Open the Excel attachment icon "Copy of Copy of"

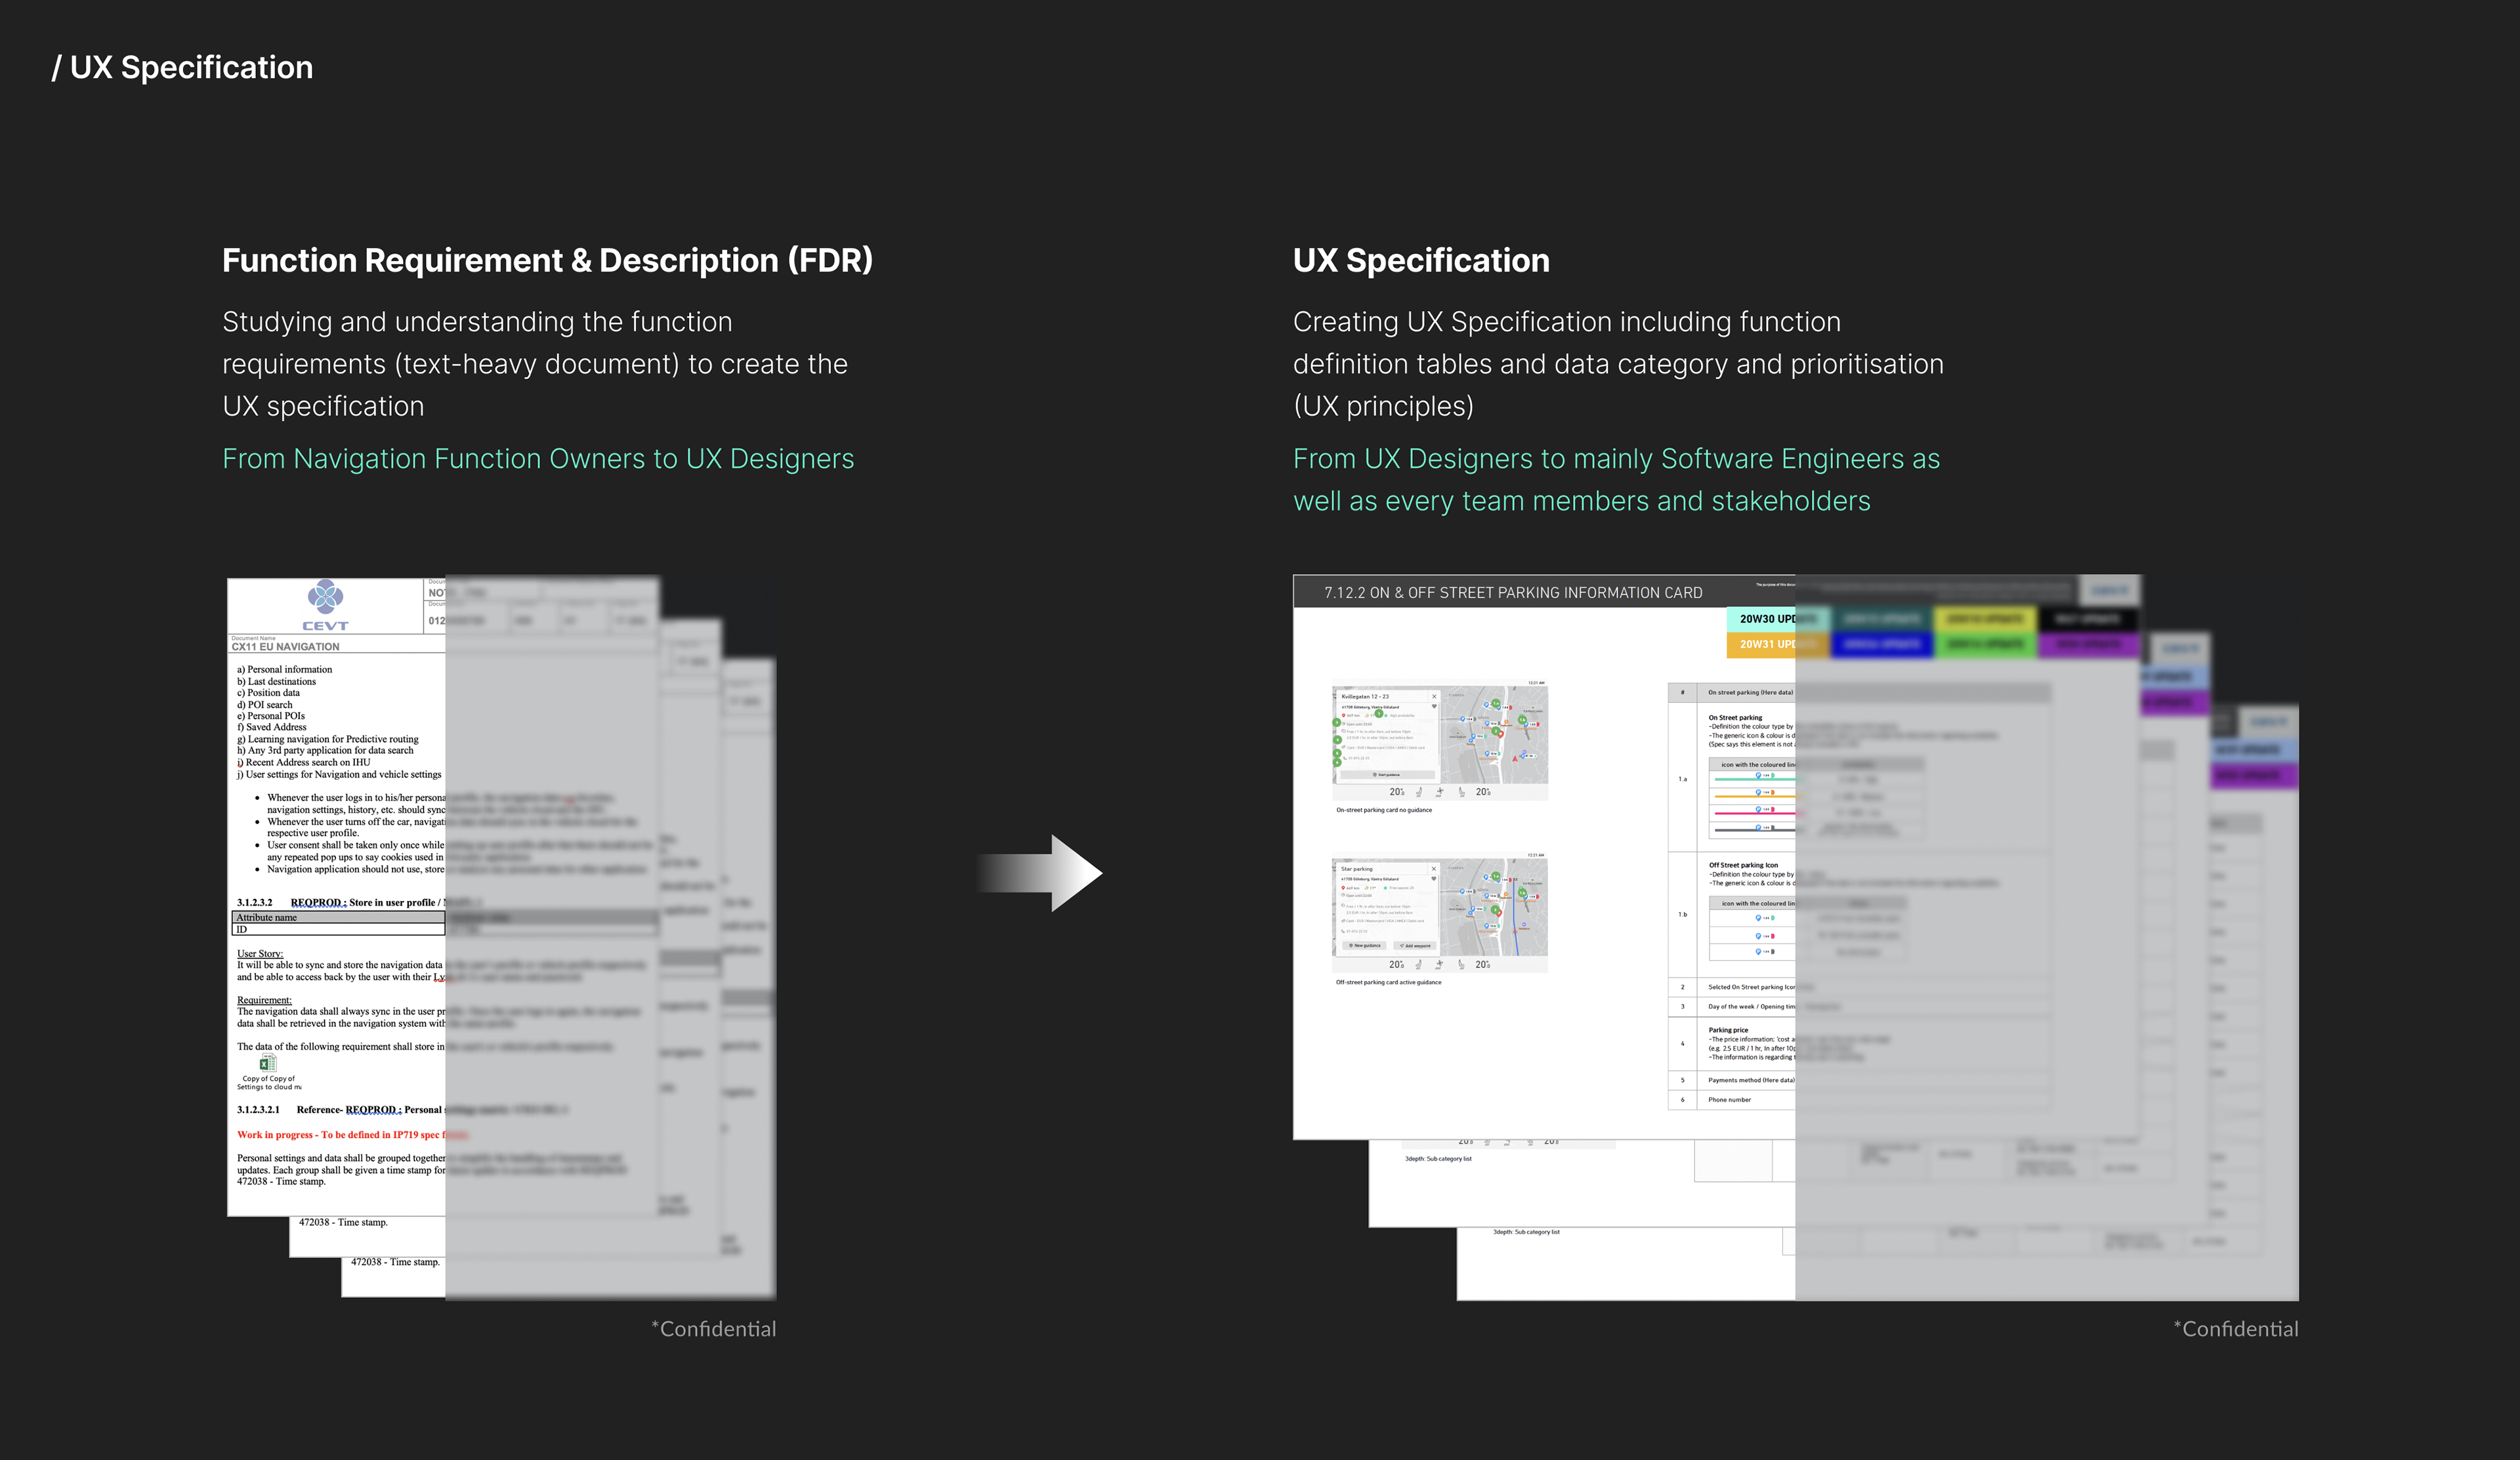pyautogui.click(x=268, y=1064)
